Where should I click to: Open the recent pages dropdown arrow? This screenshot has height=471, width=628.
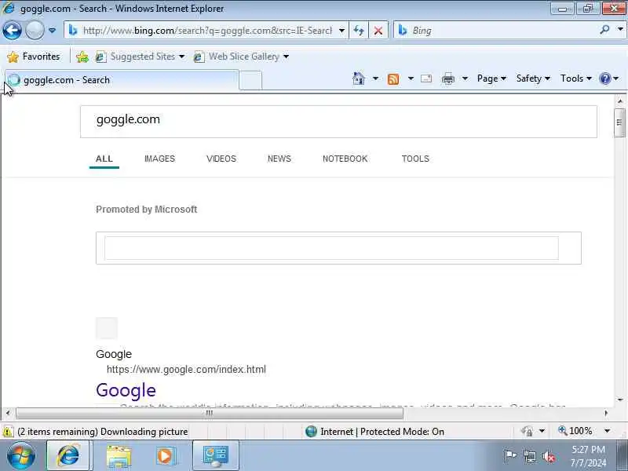pos(52,31)
